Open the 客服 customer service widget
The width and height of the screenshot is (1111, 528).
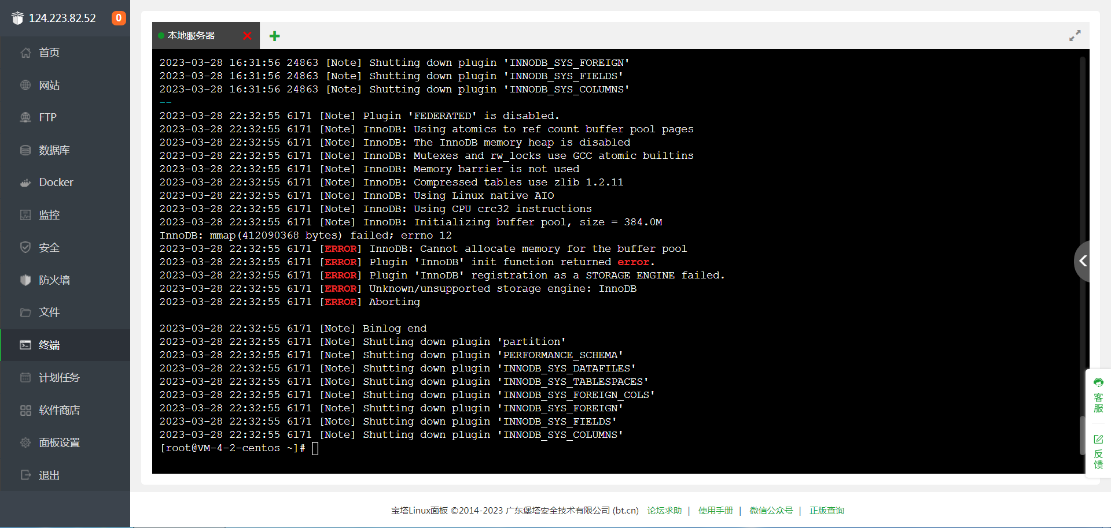coord(1098,395)
